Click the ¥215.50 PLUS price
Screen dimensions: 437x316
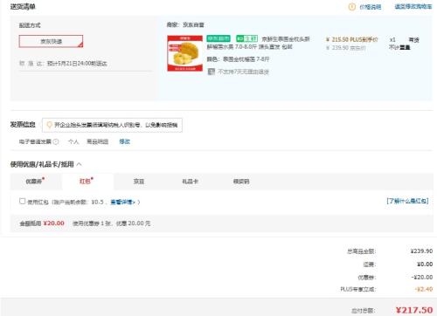coord(351,39)
